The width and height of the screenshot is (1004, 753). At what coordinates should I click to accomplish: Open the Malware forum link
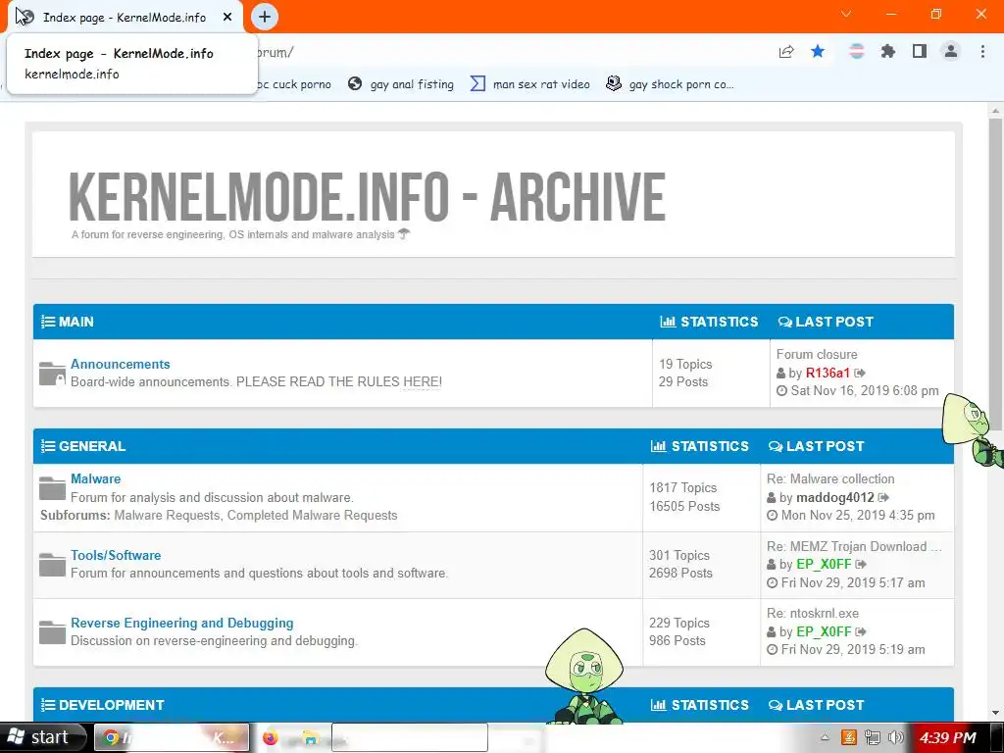[95, 478]
